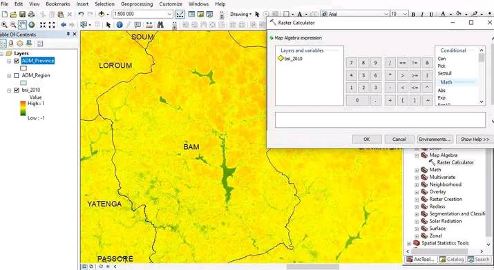The width and height of the screenshot is (494, 270).
Task: Switch to List By Drawing Order
Action: [x=3, y=44]
